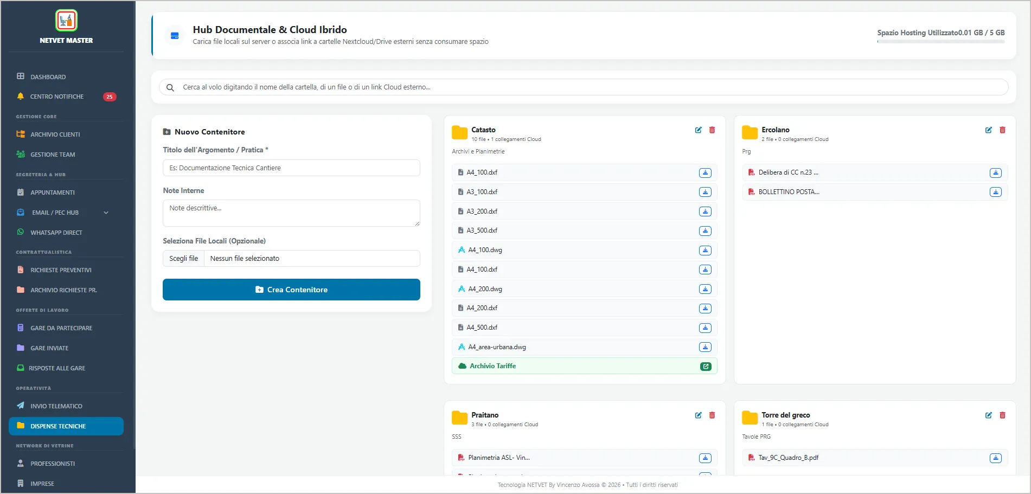Viewport: 1031px width, 494px height.
Task: Delete the Torre del greco folder
Action: point(1002,415)
